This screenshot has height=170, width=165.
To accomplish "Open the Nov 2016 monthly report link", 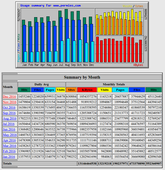I will tap(9, 102).
